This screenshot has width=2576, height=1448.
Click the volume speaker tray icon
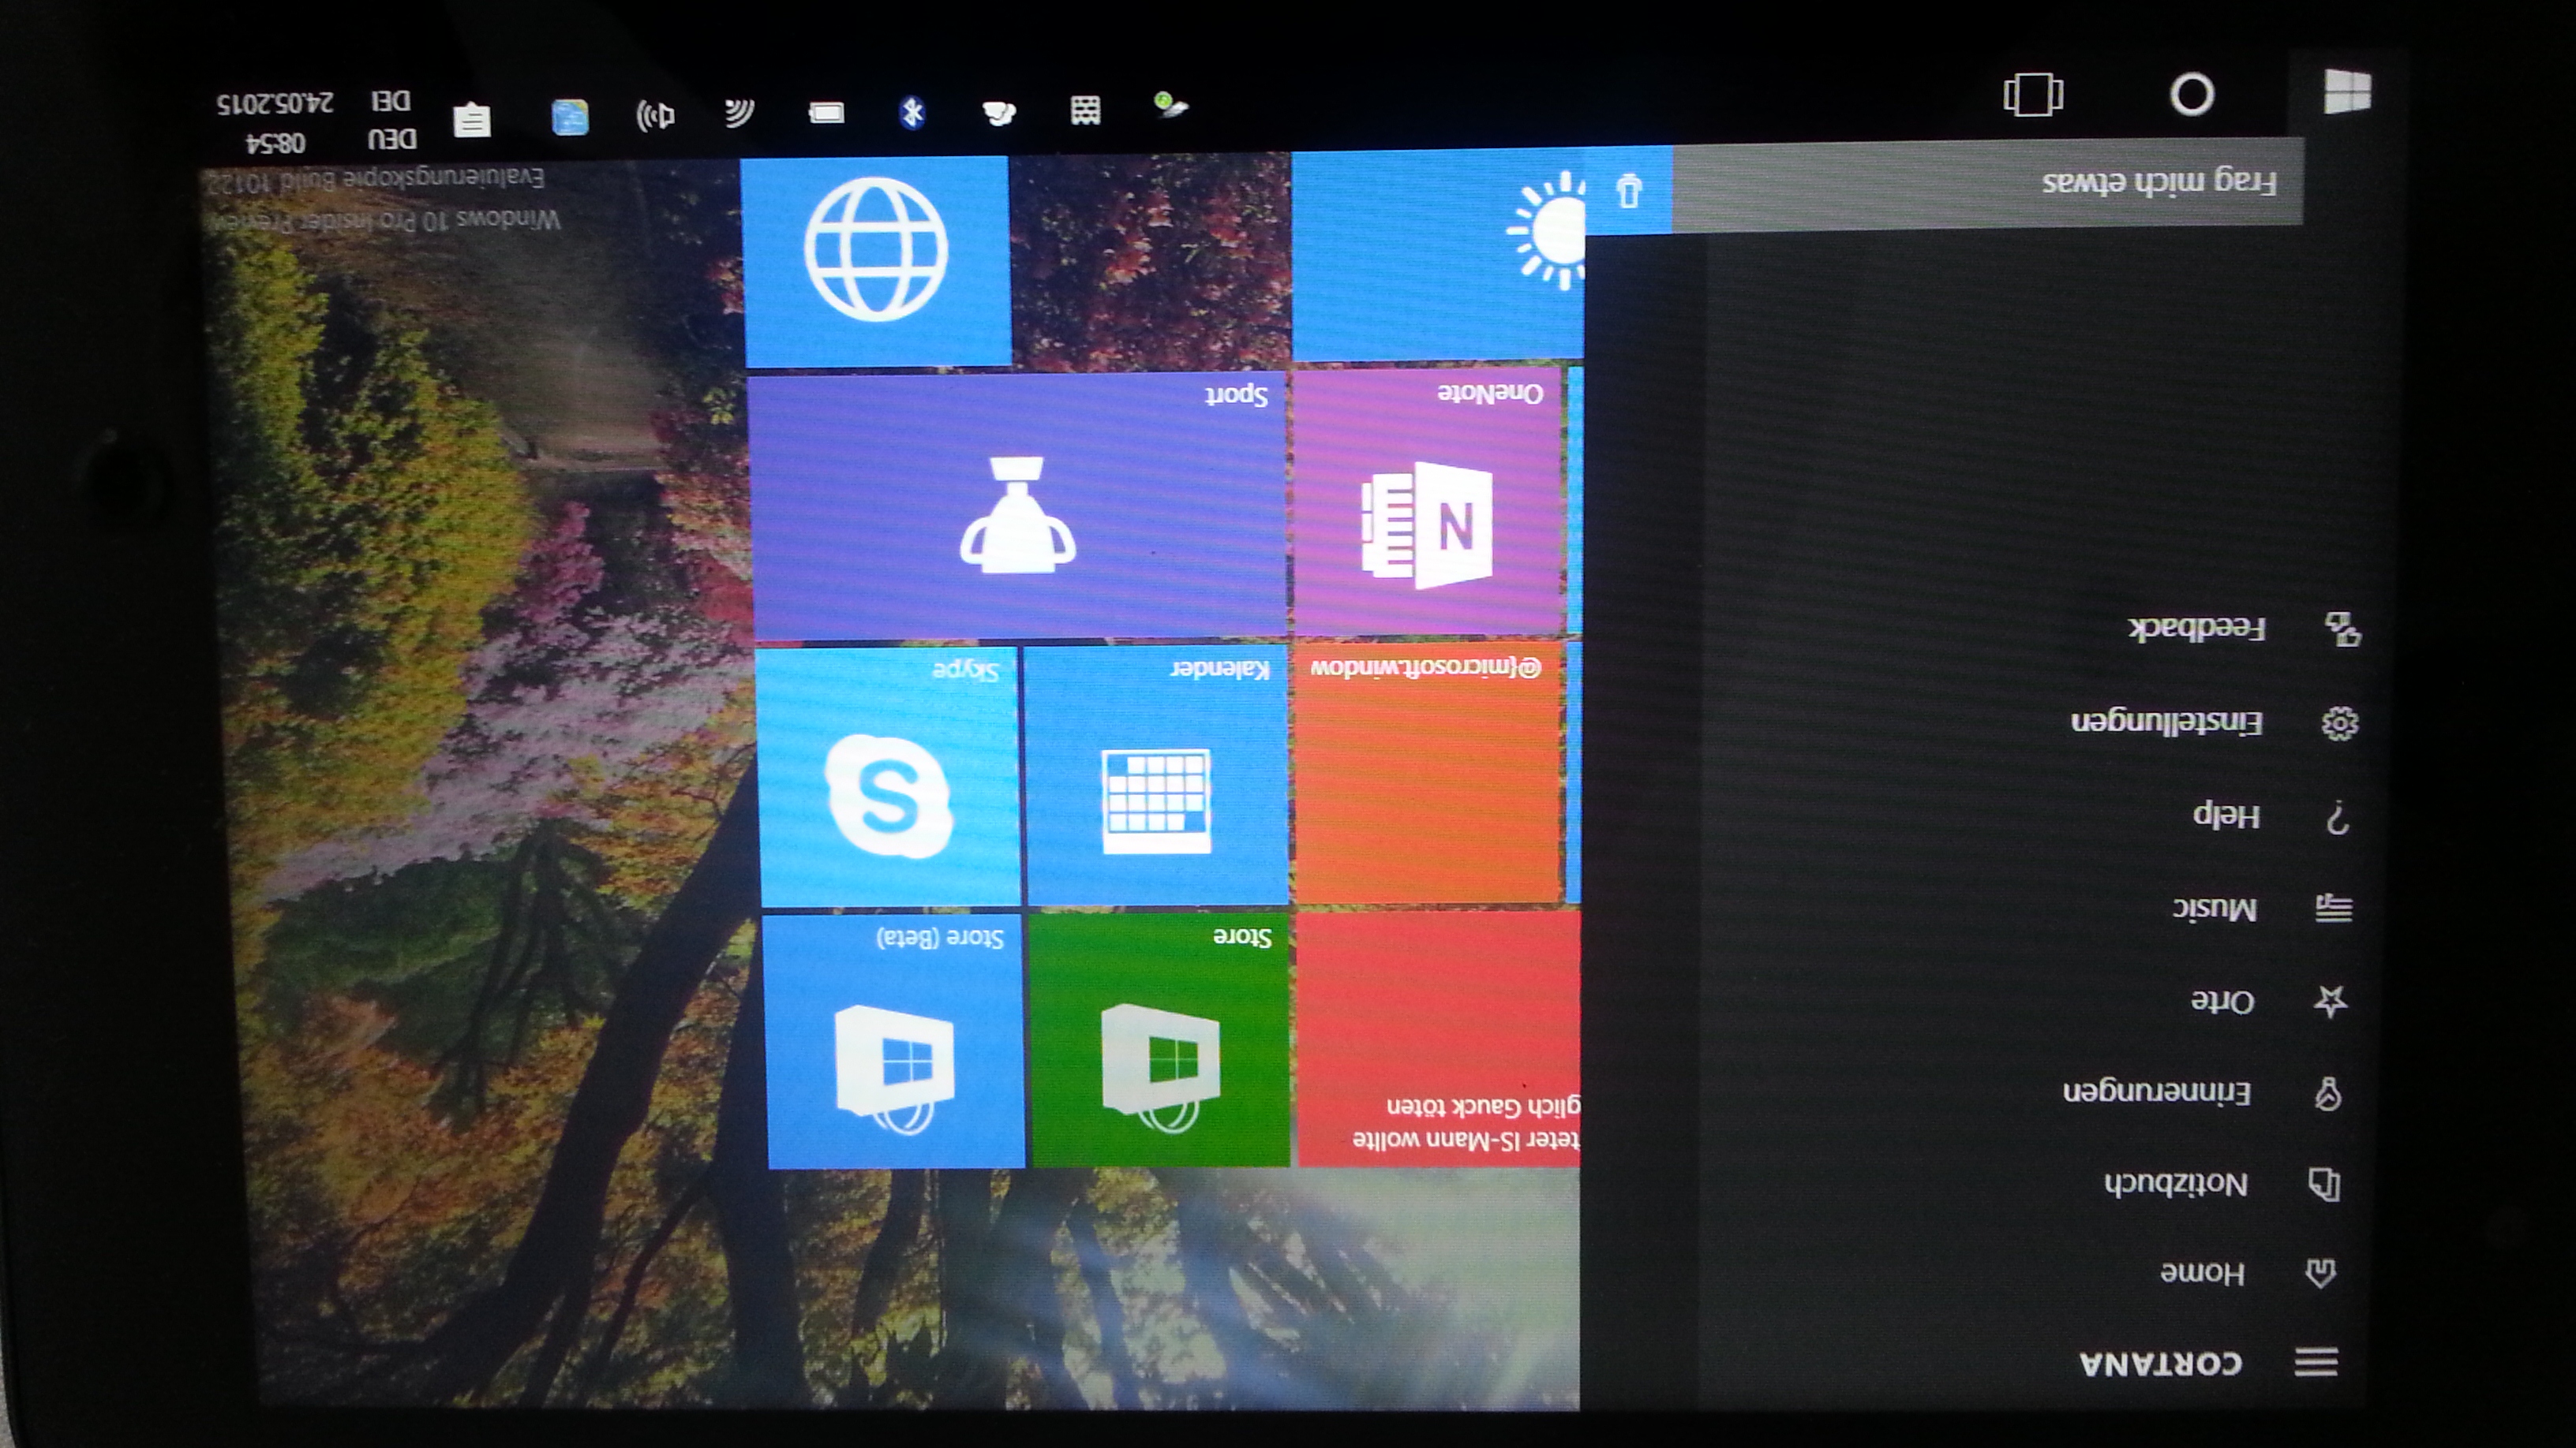(x=656, y=116)
